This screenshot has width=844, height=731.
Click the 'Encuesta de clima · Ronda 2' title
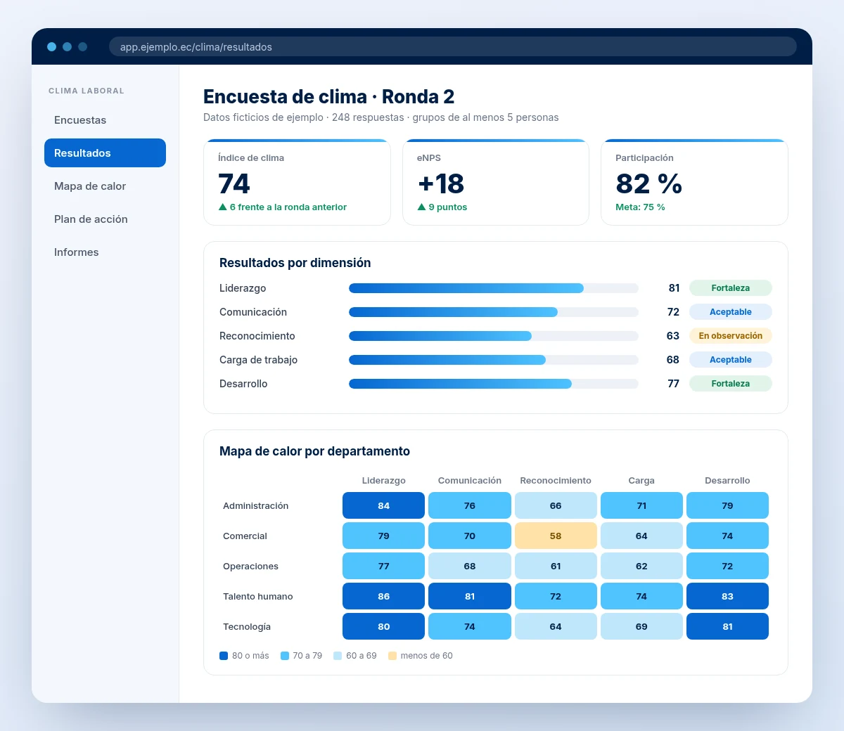(x=329, y=96)
